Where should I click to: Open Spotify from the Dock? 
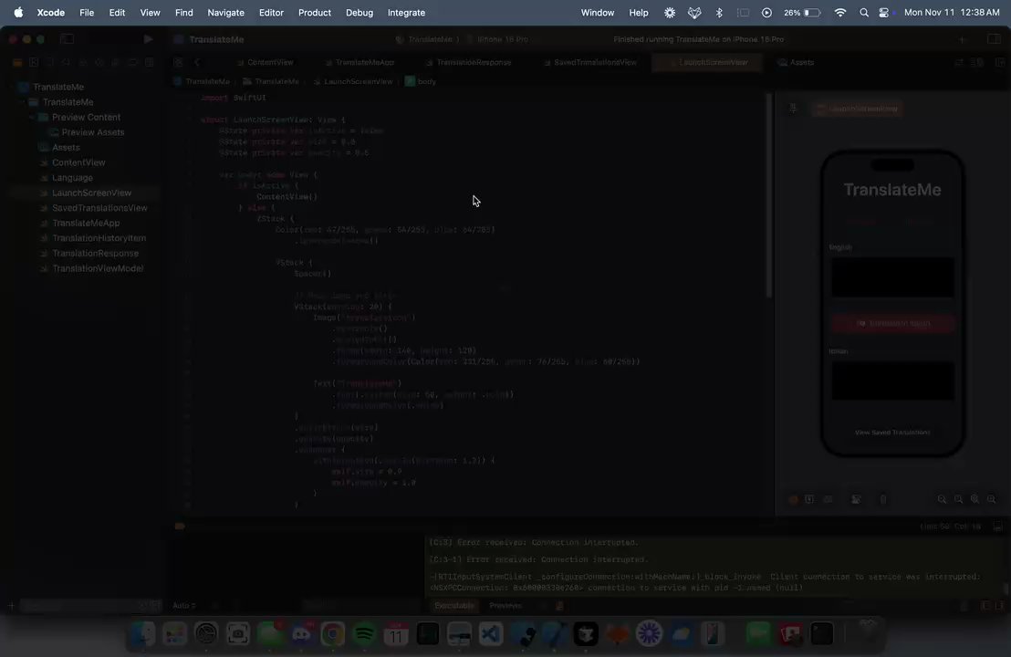pos(365,634)
